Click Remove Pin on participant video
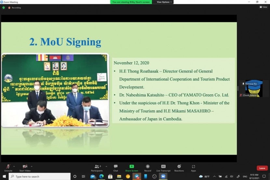Image resolution: width=270 pixels, height=180 pixels. [250, 84]
